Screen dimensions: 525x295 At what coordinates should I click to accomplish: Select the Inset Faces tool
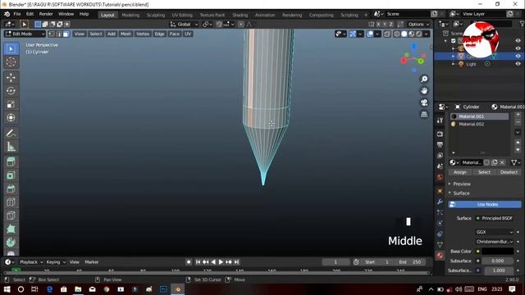pyautogui.click(x=11, y=175)
